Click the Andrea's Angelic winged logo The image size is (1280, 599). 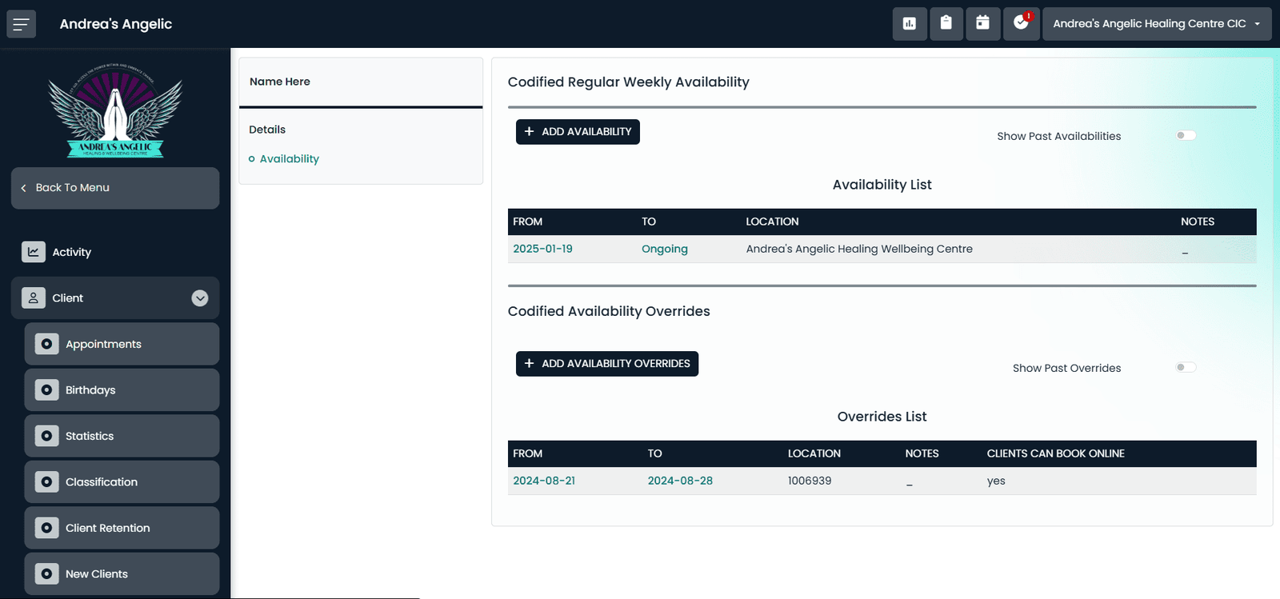click(x=115, y=110)
